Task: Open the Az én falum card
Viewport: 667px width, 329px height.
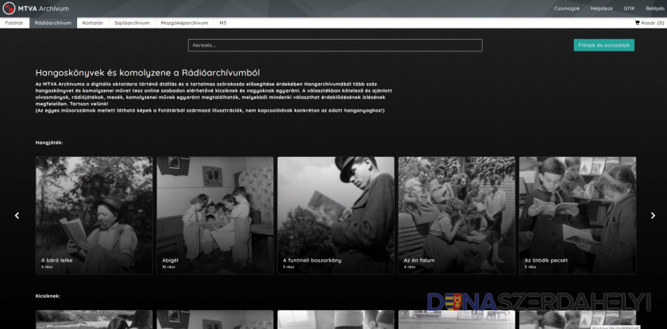Action: tap(457, 215)
